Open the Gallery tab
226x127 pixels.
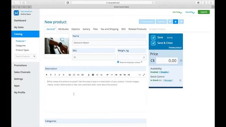pos(86,29)
